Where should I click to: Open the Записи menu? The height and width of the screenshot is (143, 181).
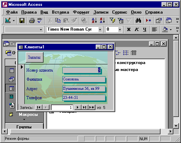click(x=101, y=12)
